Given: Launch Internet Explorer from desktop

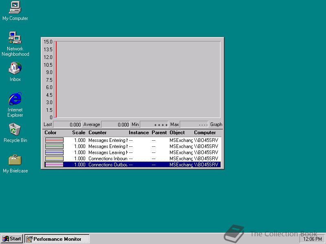Looking at the screenshot, I should (x=15, y=105).
